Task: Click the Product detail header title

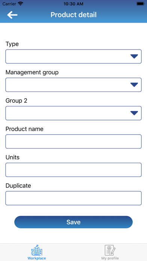Action: 73,15
